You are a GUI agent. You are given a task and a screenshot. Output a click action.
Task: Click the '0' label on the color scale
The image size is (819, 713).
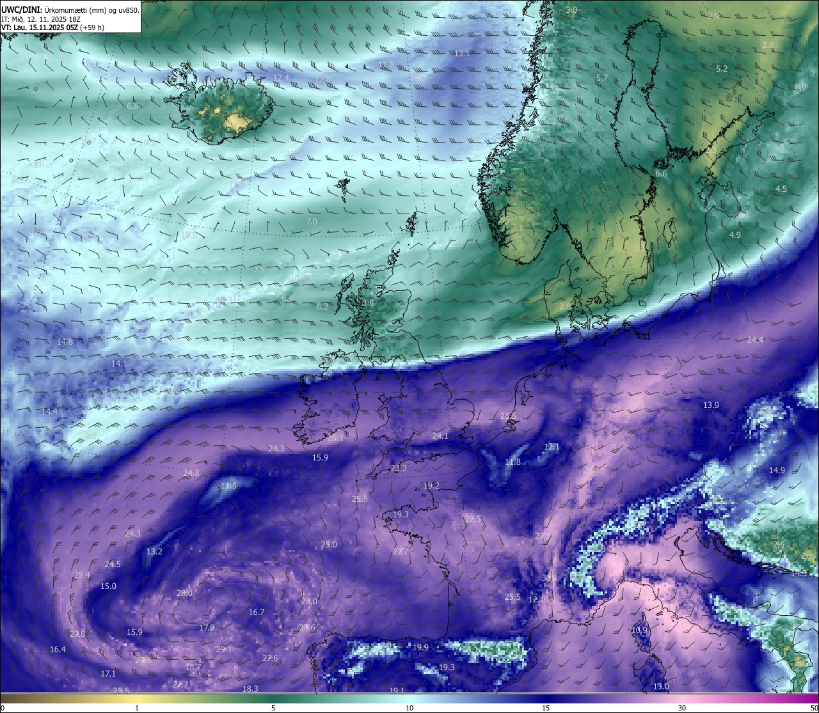3,708
